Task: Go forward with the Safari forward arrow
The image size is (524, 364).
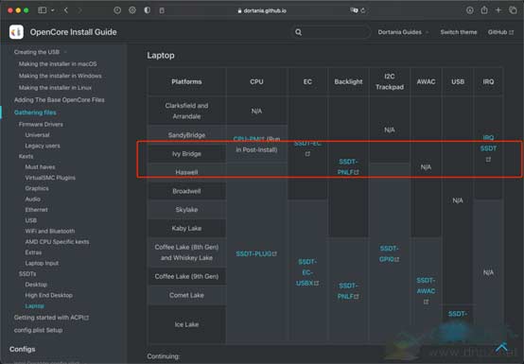Action: [79, 10]
